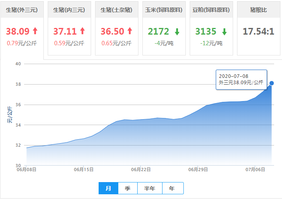282x199 pixels.
Task: Click the 2020-07-08 price tooltip
Action: (241, 79)
